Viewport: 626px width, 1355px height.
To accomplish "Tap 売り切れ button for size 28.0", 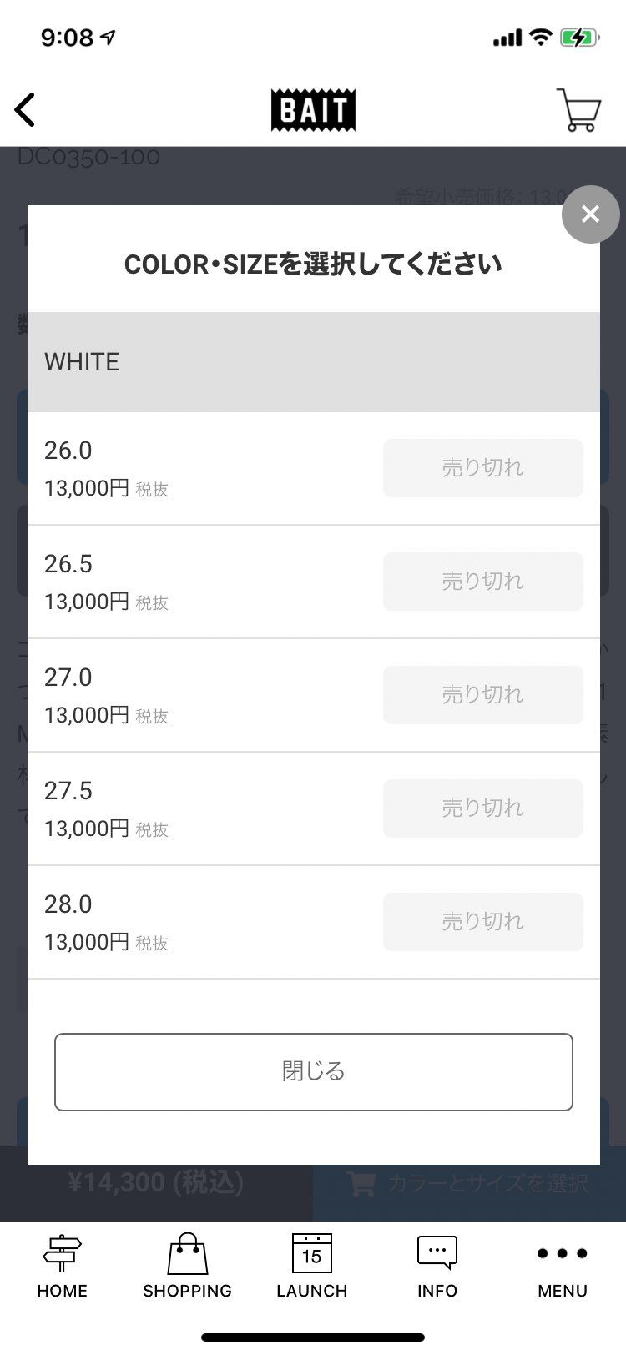I will pyautogui.click(x=482, y=922).
